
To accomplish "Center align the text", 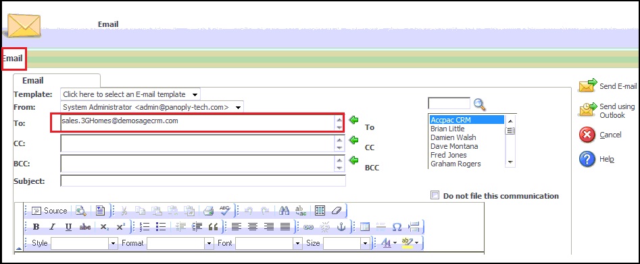I will tap(253, 227).
